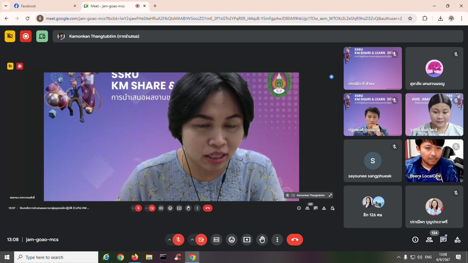Viewport: 468px width, 263px height.
Task: Open the activities icon at bottom right
Action: pos(457,240)
